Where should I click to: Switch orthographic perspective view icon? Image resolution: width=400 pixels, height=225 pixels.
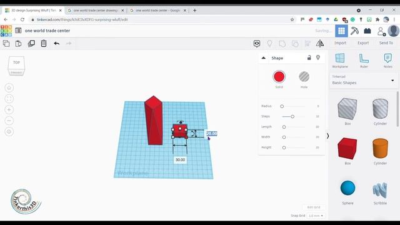pos(9,132)
